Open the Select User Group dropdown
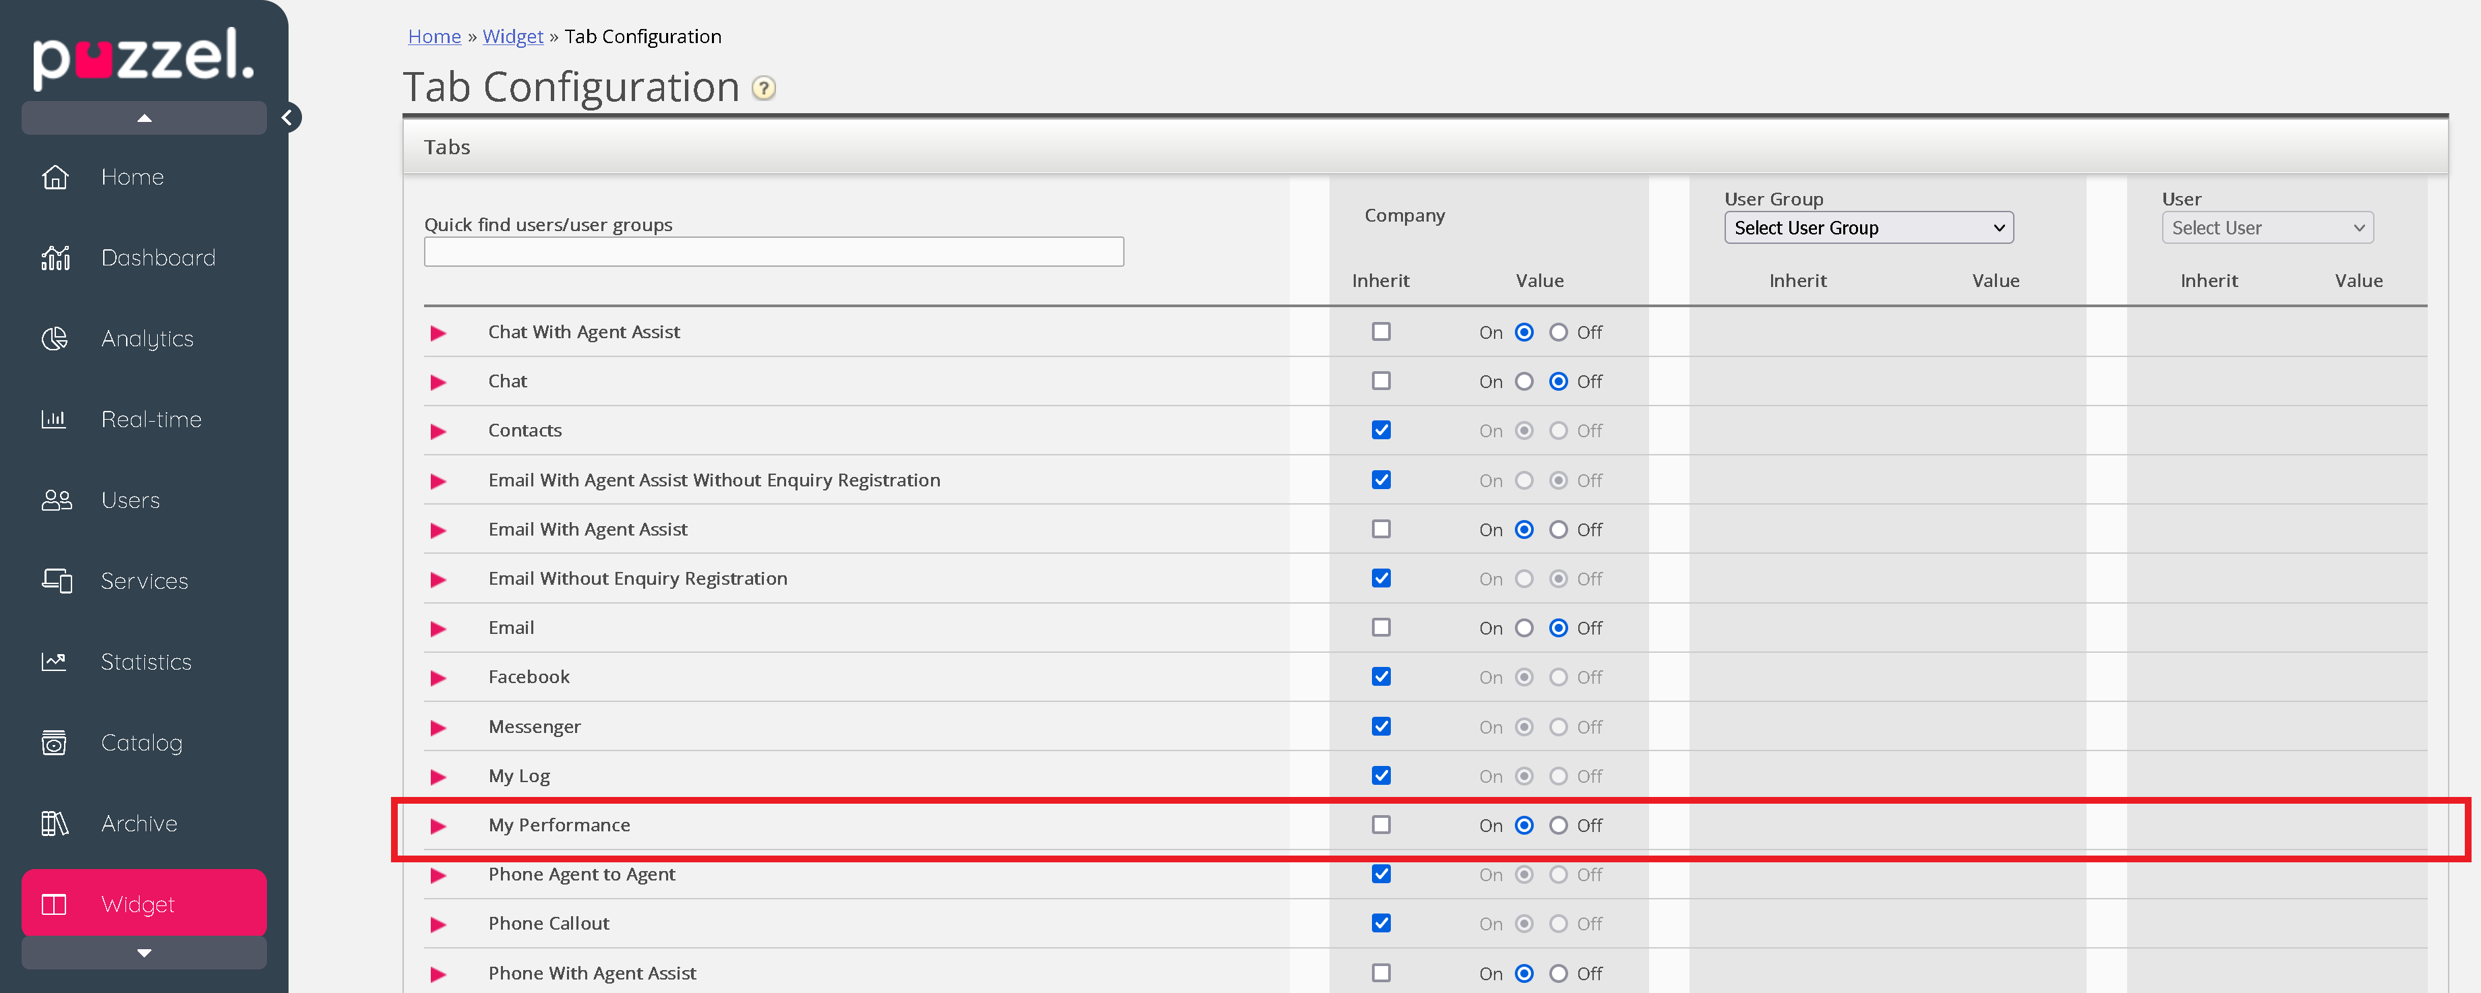Image resolution: width=2481 pixels, height=993 pixels. tap(1867, 228)
